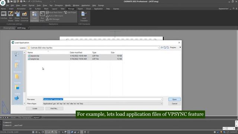Screen dimensions: 238x134
Task: Click the settings gear icon in status bar
Action: (215, 132)
